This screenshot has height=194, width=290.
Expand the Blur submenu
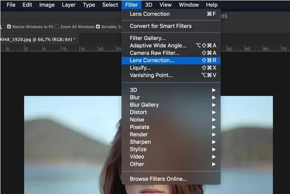tap(134, 97)
